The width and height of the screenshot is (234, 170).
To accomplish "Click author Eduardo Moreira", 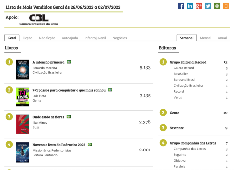I will click(45, 68).
